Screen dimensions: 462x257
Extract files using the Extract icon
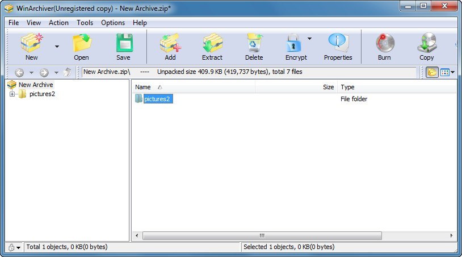(x=212, y=47)
